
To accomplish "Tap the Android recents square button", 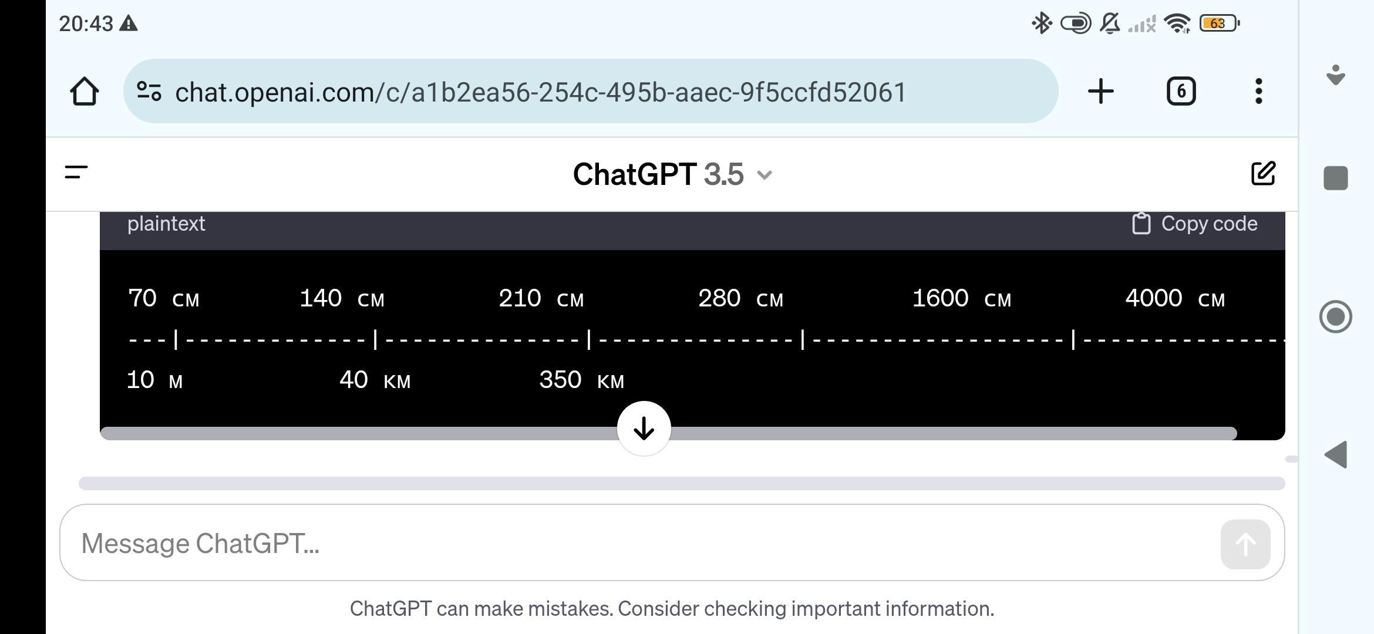I will [1336, 178].
